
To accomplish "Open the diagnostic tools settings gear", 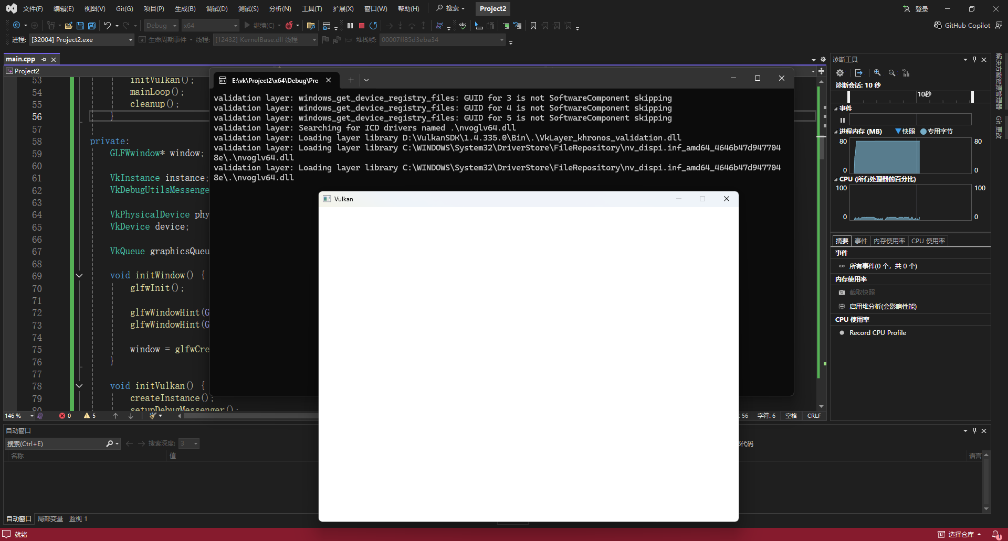I will click(840, 73).
